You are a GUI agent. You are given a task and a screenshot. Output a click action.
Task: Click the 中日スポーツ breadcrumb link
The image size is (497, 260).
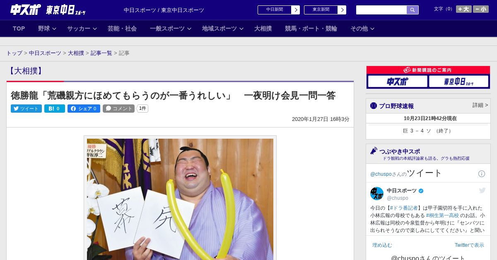(45, 53)
